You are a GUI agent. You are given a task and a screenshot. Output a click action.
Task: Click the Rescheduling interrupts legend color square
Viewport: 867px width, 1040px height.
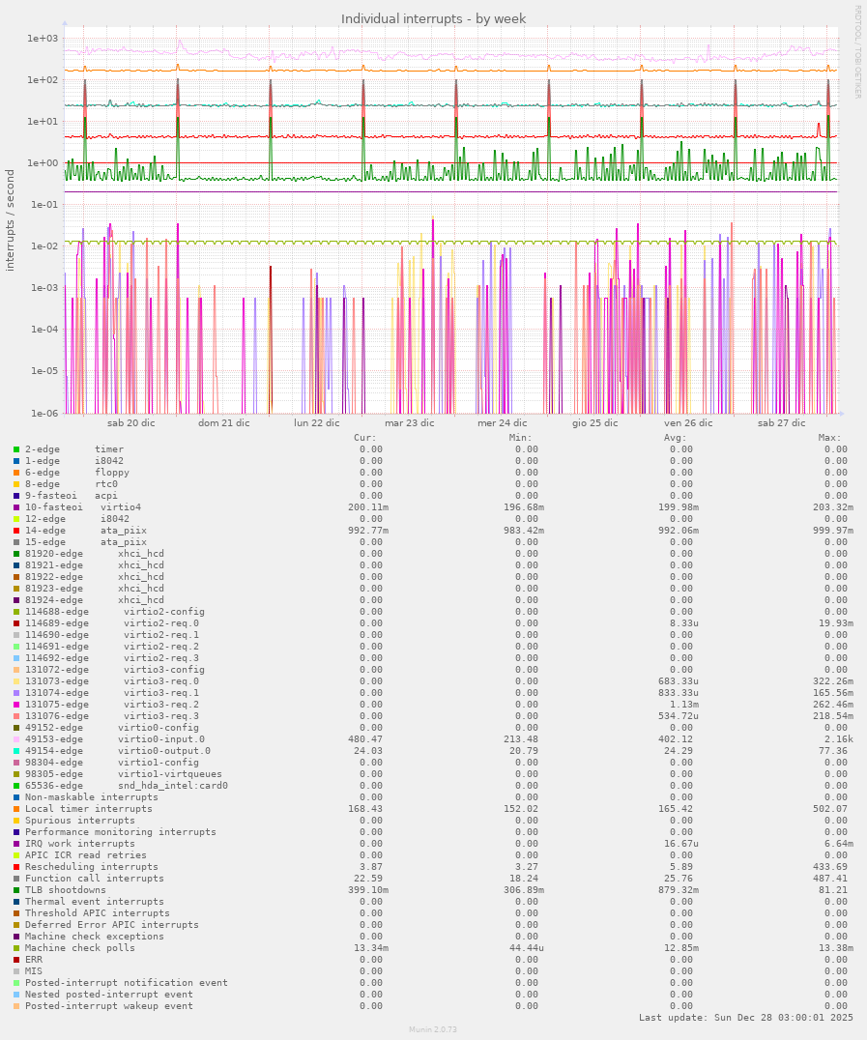point(16,867)
